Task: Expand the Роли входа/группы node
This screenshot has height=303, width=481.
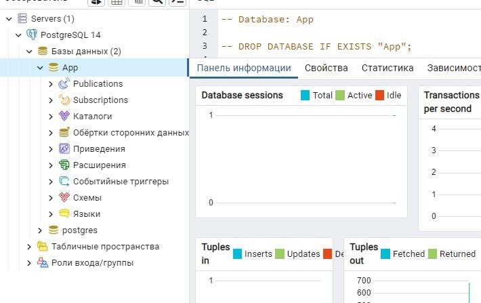Action: click(29, 263)
